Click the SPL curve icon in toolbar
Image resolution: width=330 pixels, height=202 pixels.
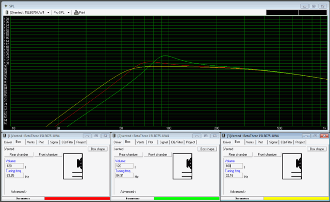[x=56, y=12]
